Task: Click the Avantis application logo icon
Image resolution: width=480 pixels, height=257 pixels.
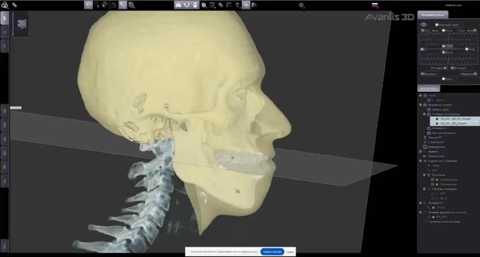Action: [4, 5]
